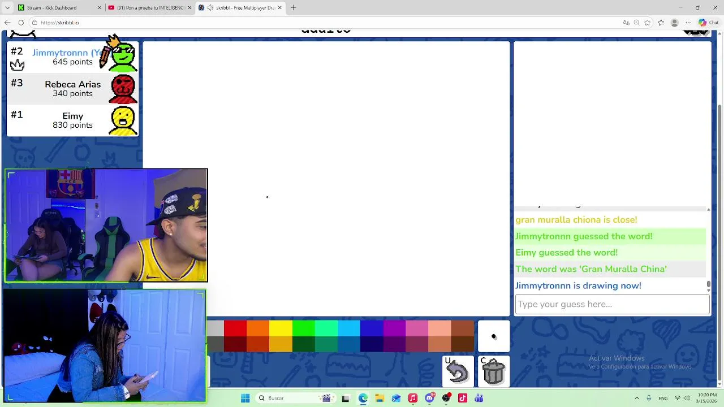Open the Copilot Chat button
This screenshot has width=724, height=407.
tap(708, 23)
